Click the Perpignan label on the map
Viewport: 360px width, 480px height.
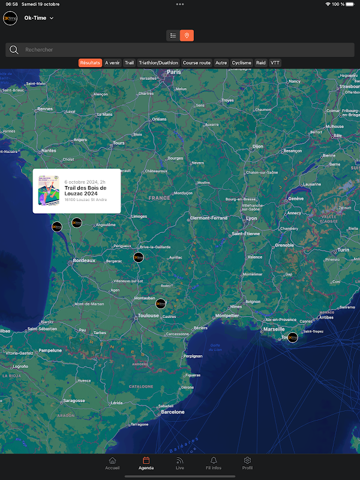pos(193,356)
